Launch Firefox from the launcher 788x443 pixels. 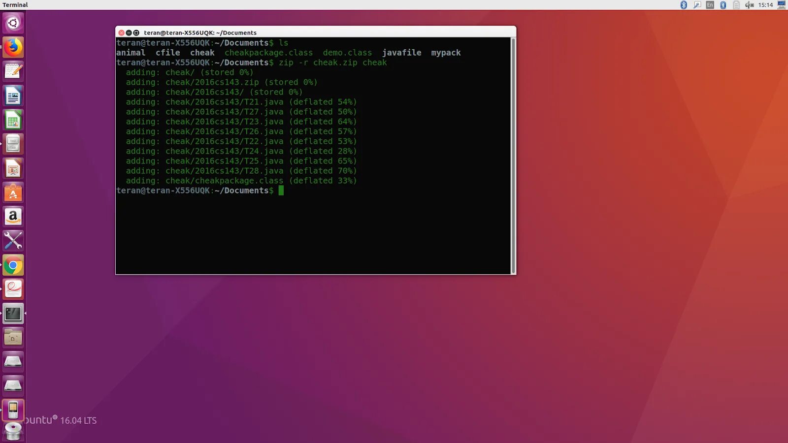click(13, 47)
